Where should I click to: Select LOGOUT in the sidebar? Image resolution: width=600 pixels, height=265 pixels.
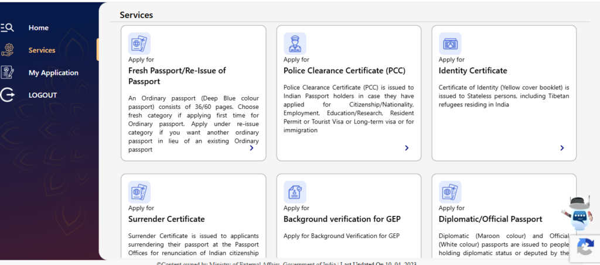[43, 95]
